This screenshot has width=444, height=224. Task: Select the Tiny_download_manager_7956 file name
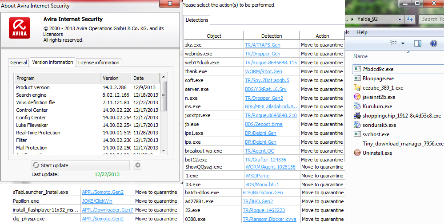pyautogui.click(x=403, y=144)
